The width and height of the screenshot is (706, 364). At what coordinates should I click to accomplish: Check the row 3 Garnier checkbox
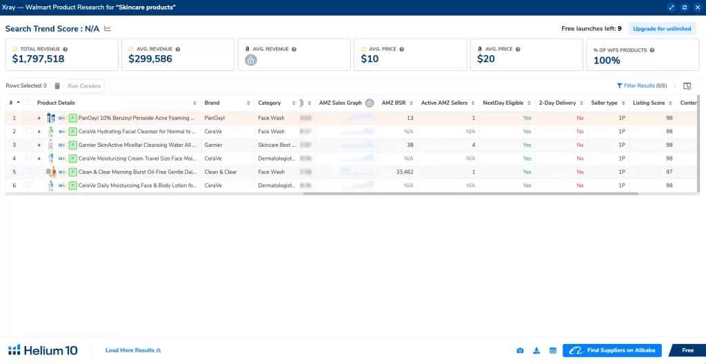(x=28, y=145)
